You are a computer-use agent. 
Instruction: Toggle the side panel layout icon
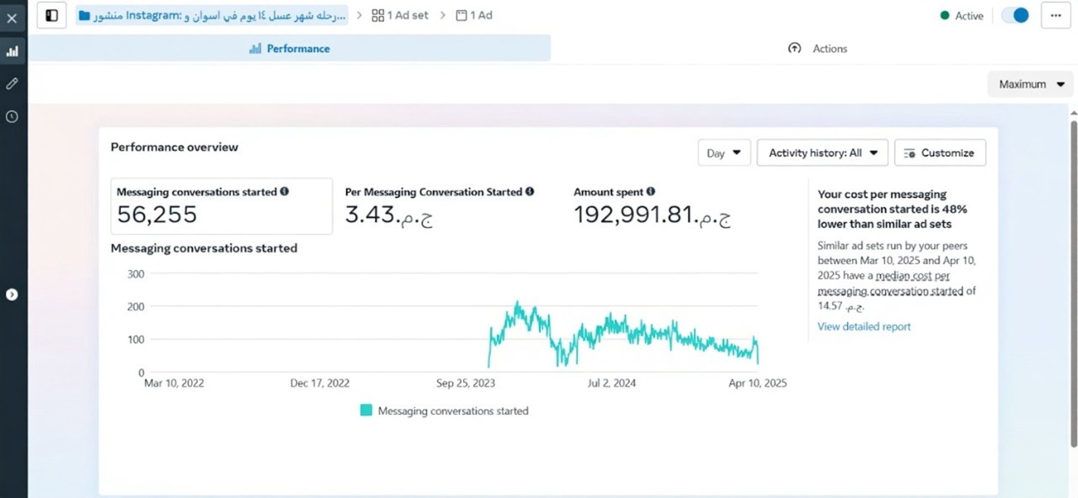pos(52,16)
